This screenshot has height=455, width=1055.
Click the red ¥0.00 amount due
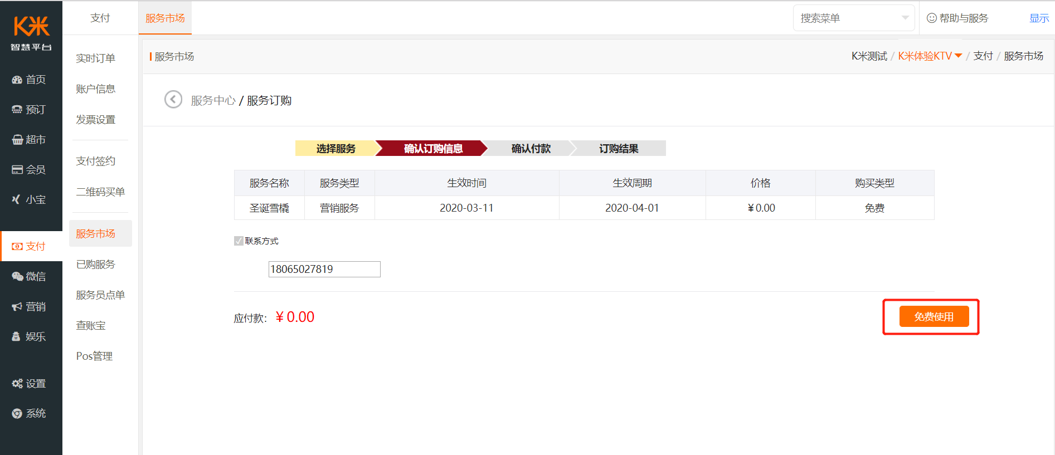(x=295, y=317)
